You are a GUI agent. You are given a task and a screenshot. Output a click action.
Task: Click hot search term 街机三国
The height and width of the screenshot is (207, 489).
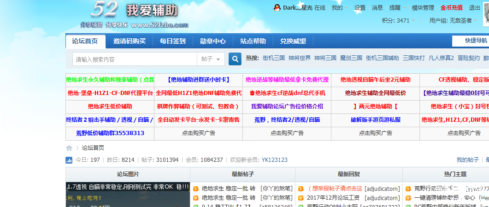[274, 58]
